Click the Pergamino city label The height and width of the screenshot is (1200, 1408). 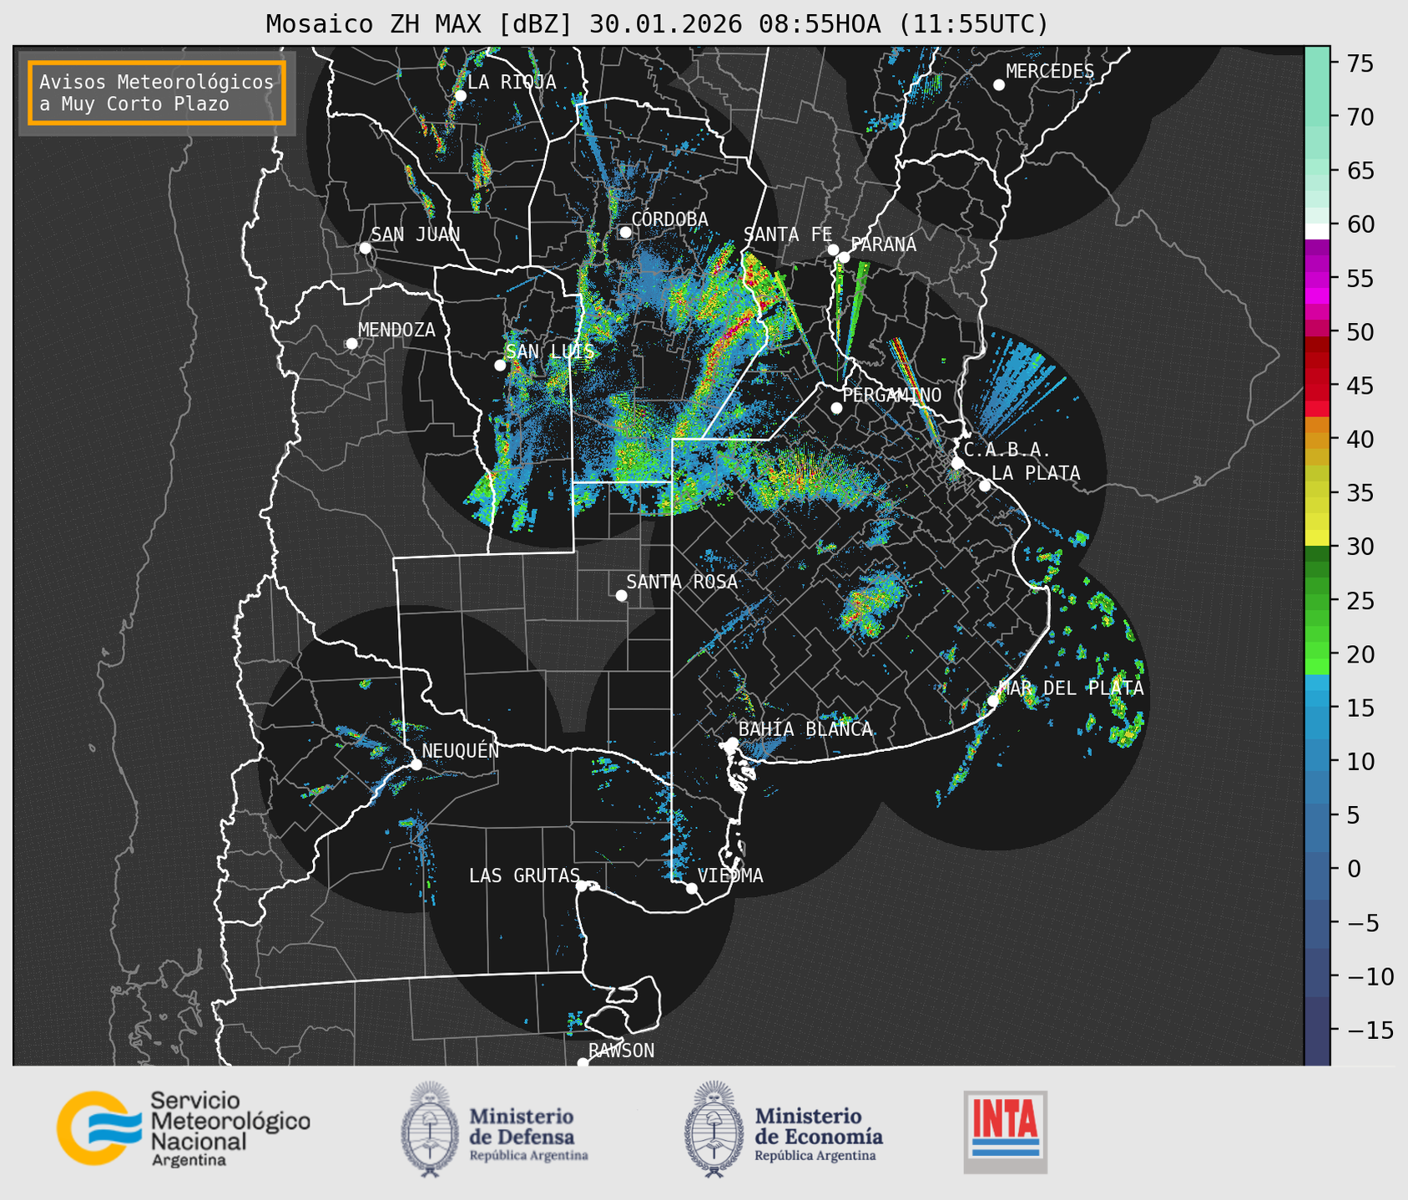click(x=891, y=395)
